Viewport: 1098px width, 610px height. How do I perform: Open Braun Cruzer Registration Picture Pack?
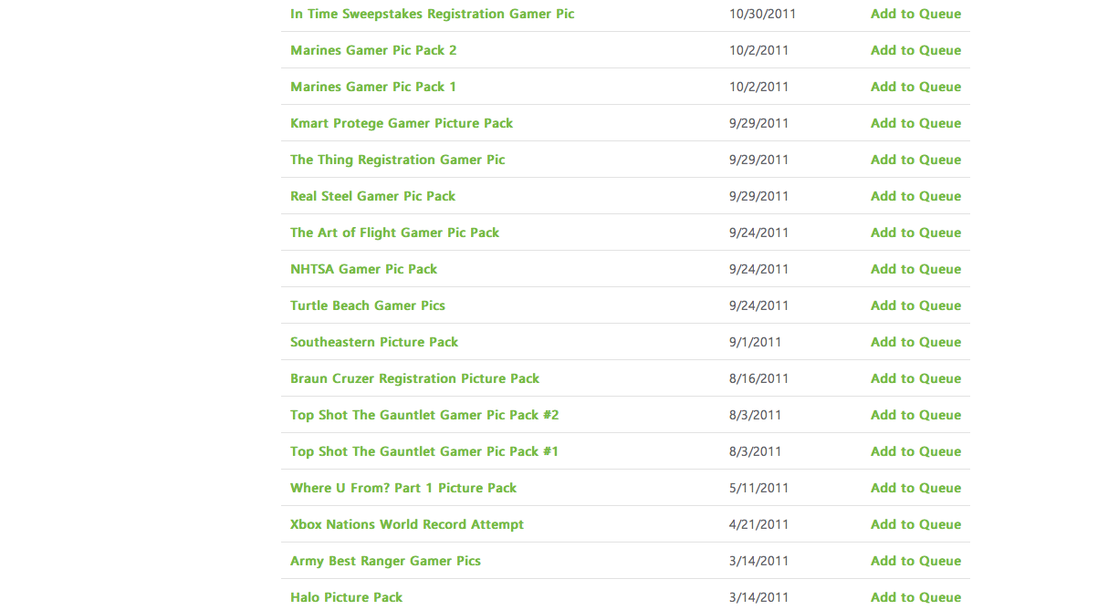click(415, 378)
